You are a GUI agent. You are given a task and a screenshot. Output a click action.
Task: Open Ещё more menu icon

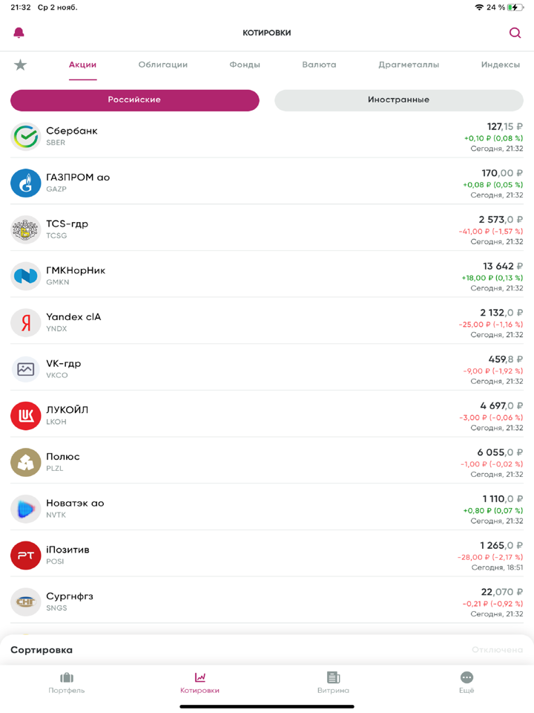(467, 678)
